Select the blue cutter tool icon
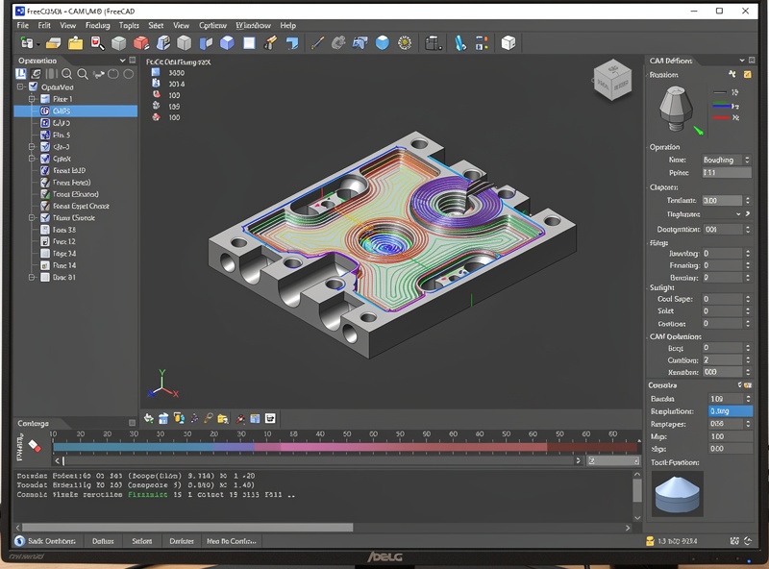Image resolution: width=769 pixels, height=569 pixels. click(460, 43)
